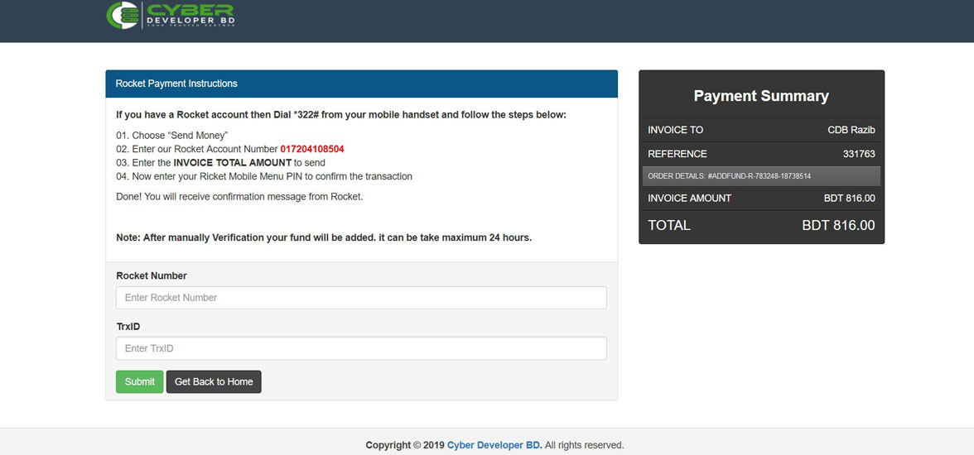This screenshot has width=974, height=455.
Task: Click the Copyright © 2019 footer text
Action: (x=405, y=445)
